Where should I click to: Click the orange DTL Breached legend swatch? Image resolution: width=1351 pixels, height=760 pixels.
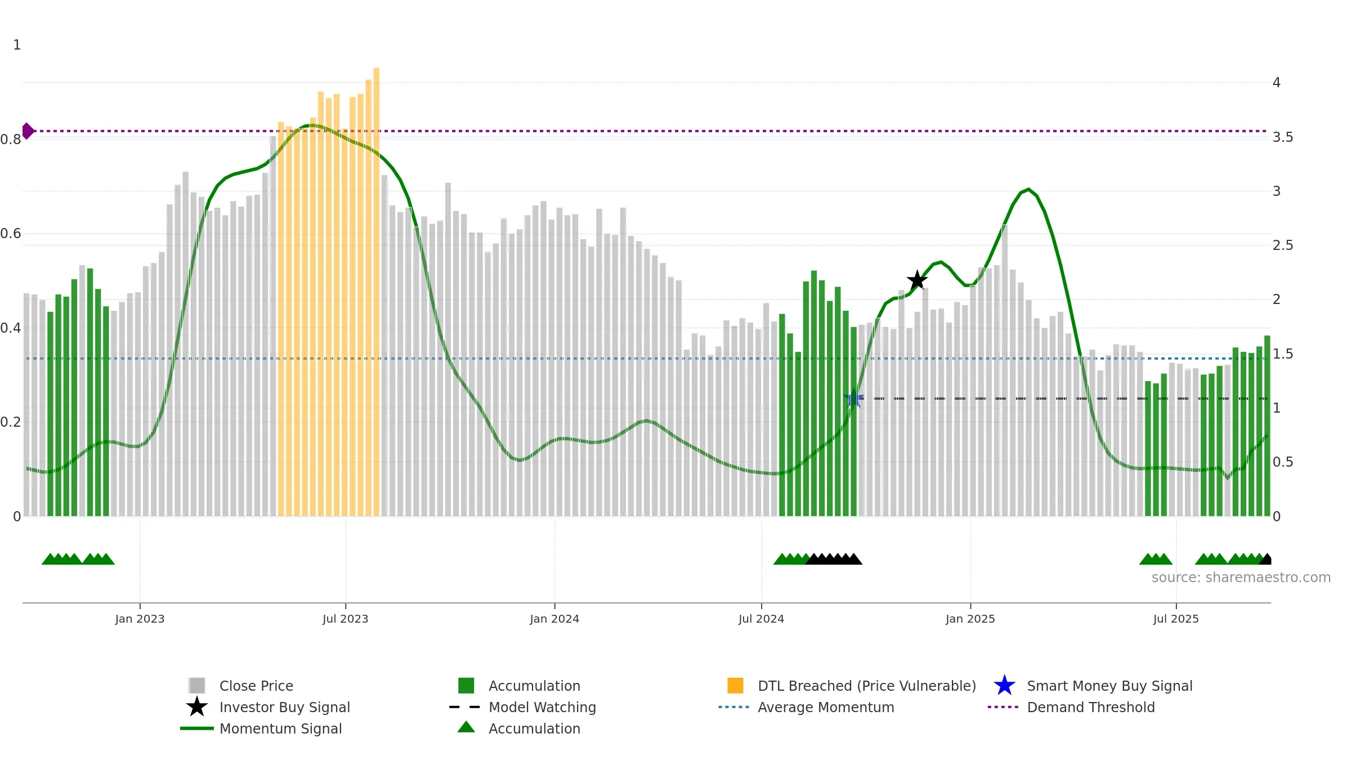(x=735, y=686)
